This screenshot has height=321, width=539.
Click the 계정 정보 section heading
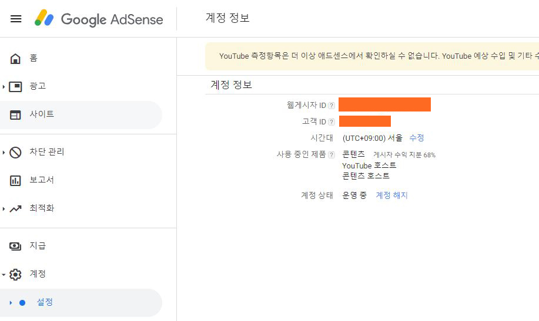pos(232,85)
